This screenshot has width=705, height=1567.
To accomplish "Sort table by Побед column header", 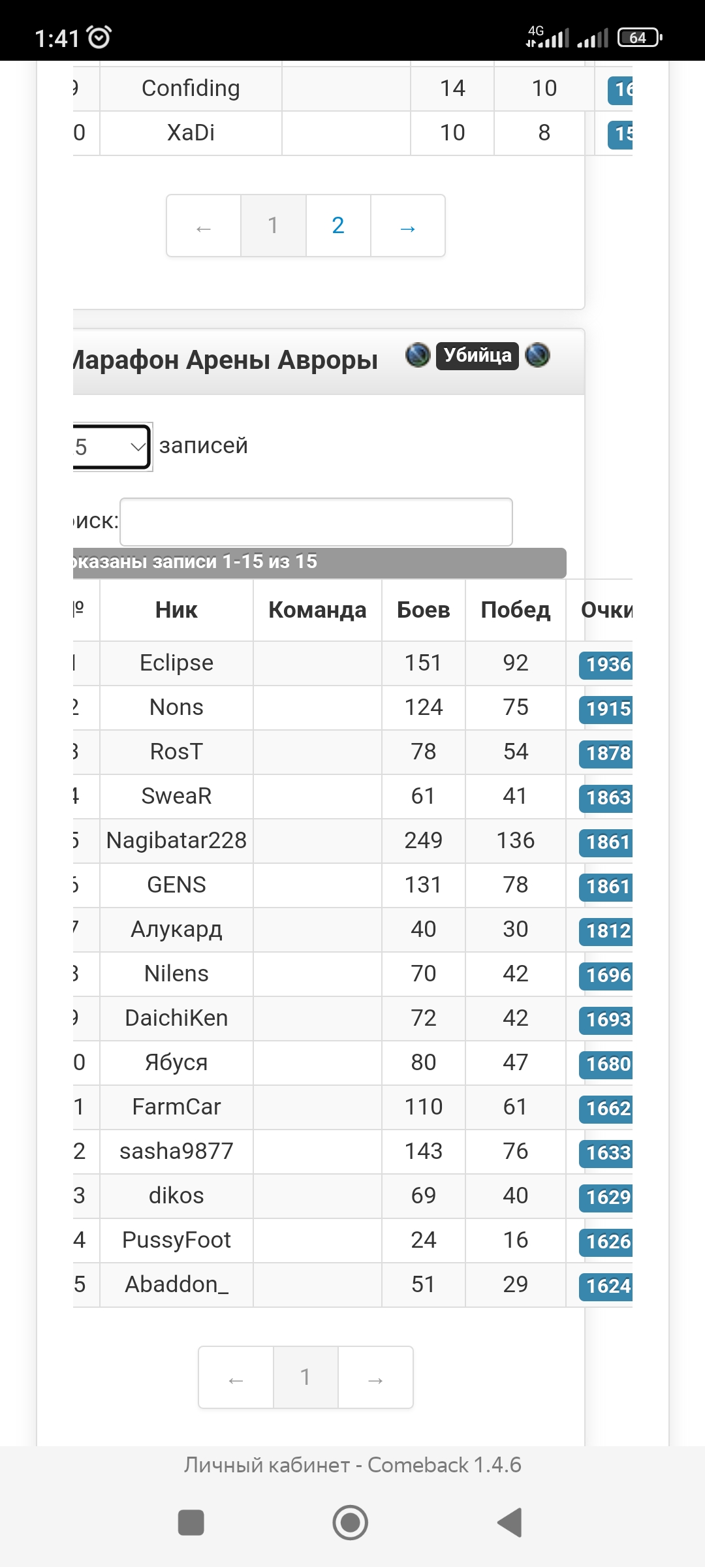I will click(515, 610).
